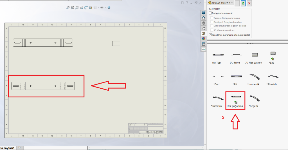Screen dimensions: 288x150
Task: Enable the Detaylandırmaları Al checkbox
Action: click(x=210, y=13)
